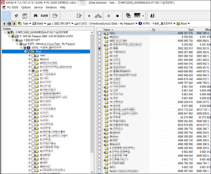Check list row with start 4564 756 768
The width and height of the screenshot is (211, 174).
99,163
